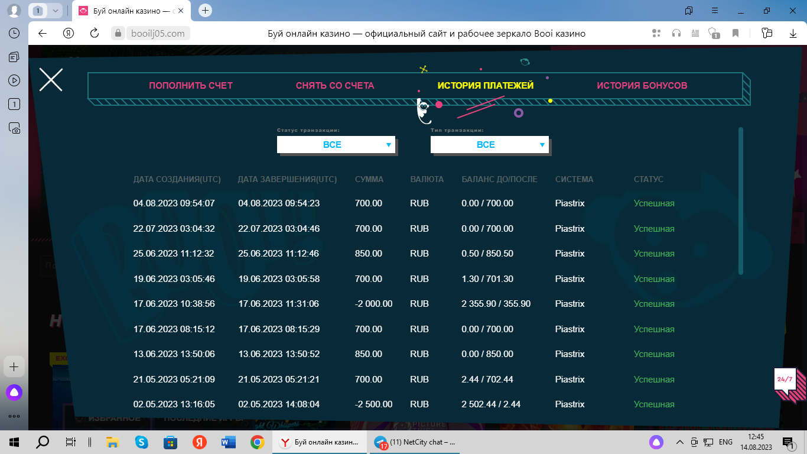Switch to the СНЯТЬ СО СЧЕТА tab
This screenshot has width=807, height=454.
coord(335,86)
